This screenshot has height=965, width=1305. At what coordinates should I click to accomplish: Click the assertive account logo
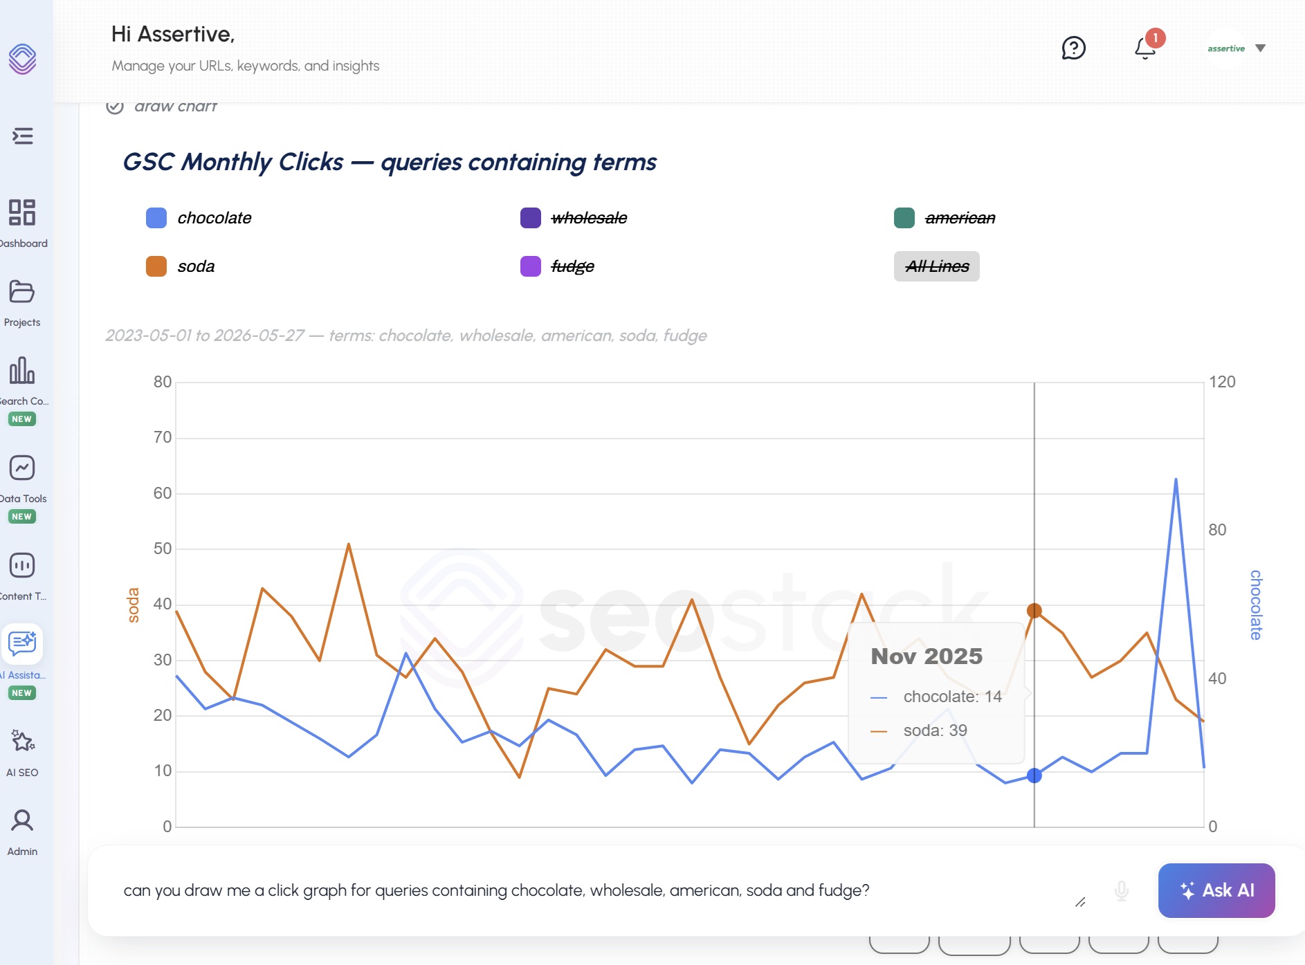tap(1226, 48)
